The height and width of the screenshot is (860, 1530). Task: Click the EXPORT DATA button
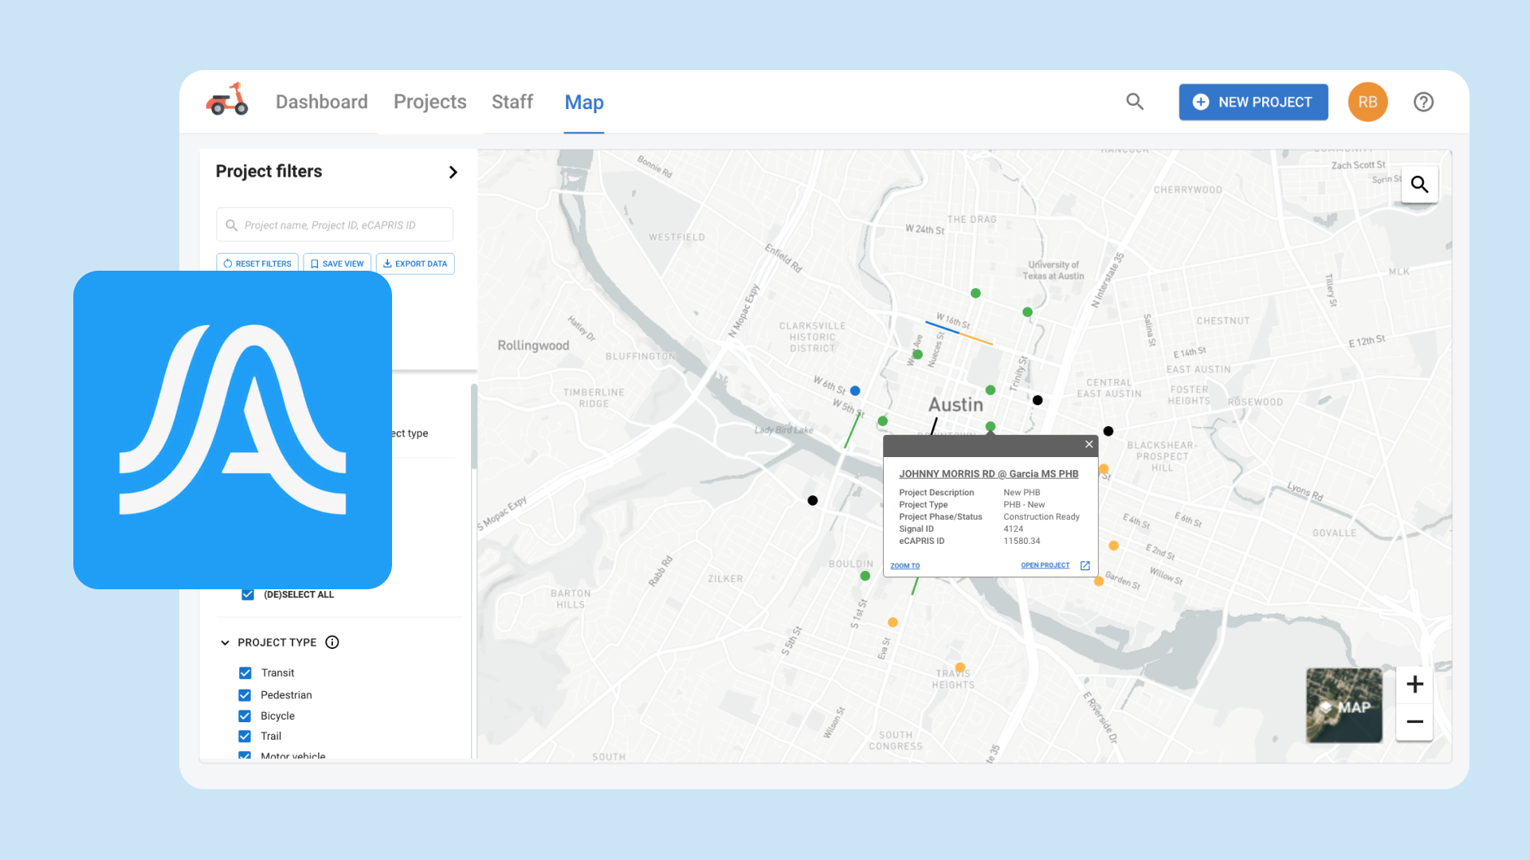click(415, 264)
